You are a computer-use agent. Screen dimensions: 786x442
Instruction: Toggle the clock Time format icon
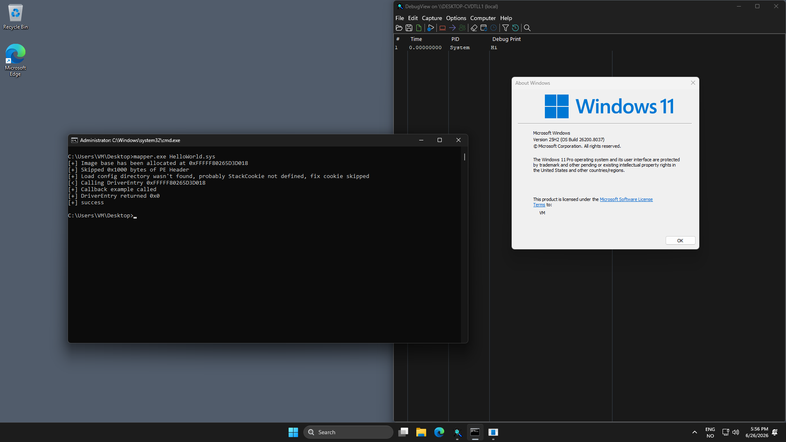point(494,28)
